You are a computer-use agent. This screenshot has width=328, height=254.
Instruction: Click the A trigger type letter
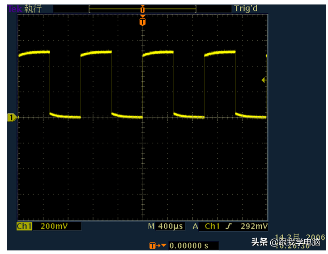point(195,226)
